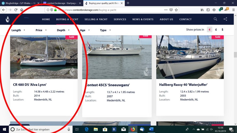Open the Hallberg Rassy 40 'Waterjuffer' listing
This screenshot has height=133, width=237.
click(183, 85)
